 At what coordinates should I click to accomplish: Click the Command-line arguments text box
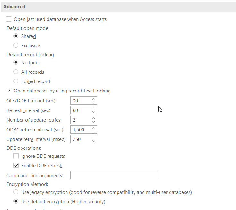click(114, 175)
